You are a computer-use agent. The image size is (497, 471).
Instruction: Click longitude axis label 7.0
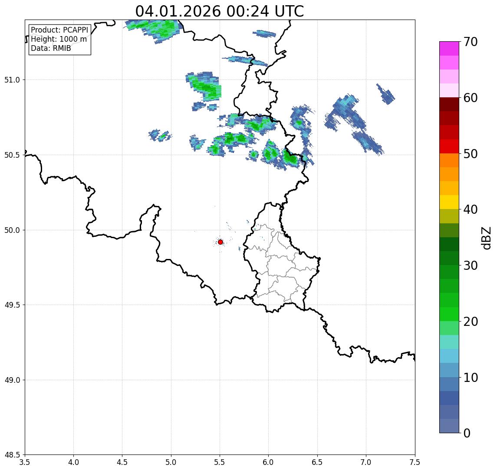366,462
